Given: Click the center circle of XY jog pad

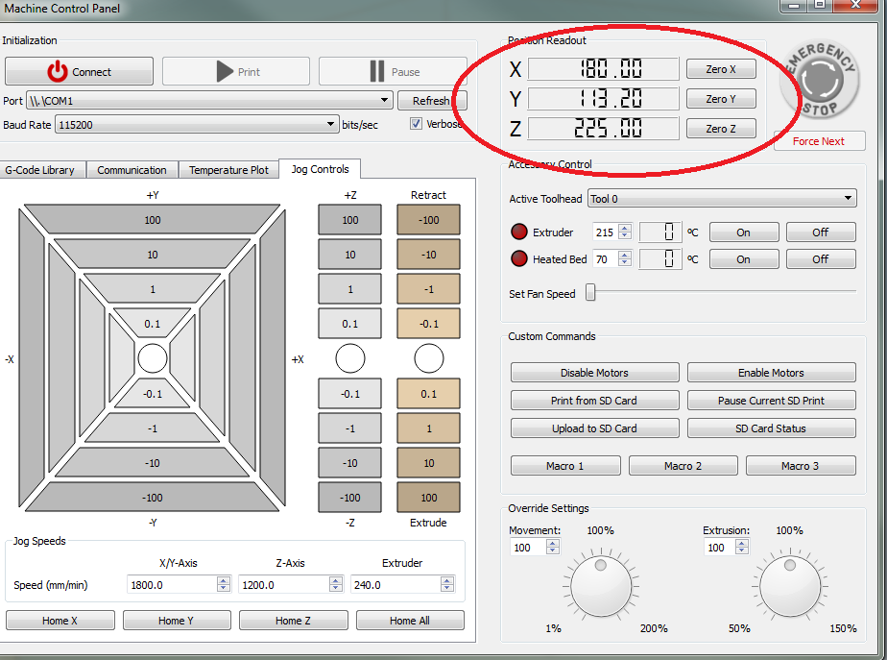Looking at the screenshot, I should pyautogui.click(x=152, y=358).
